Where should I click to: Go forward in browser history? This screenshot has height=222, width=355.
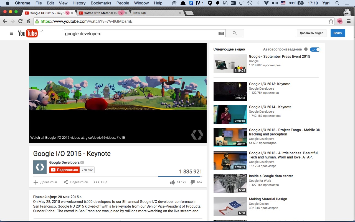pos(12,21)
